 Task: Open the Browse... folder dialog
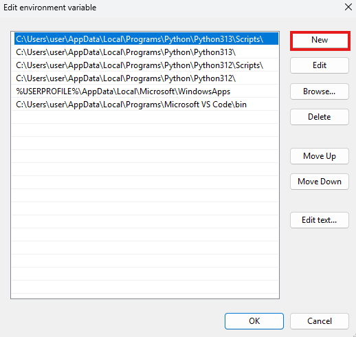pyautogui.click(x=320, y=91)
